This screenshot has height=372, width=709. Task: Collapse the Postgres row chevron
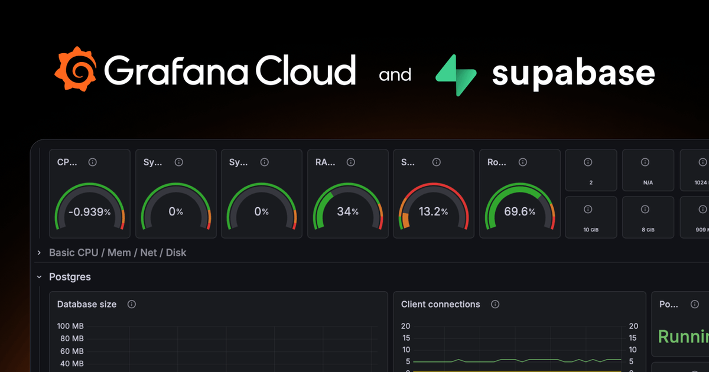[40, 277]
